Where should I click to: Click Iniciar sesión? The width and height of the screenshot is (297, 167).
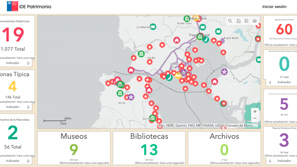point(274,7)
